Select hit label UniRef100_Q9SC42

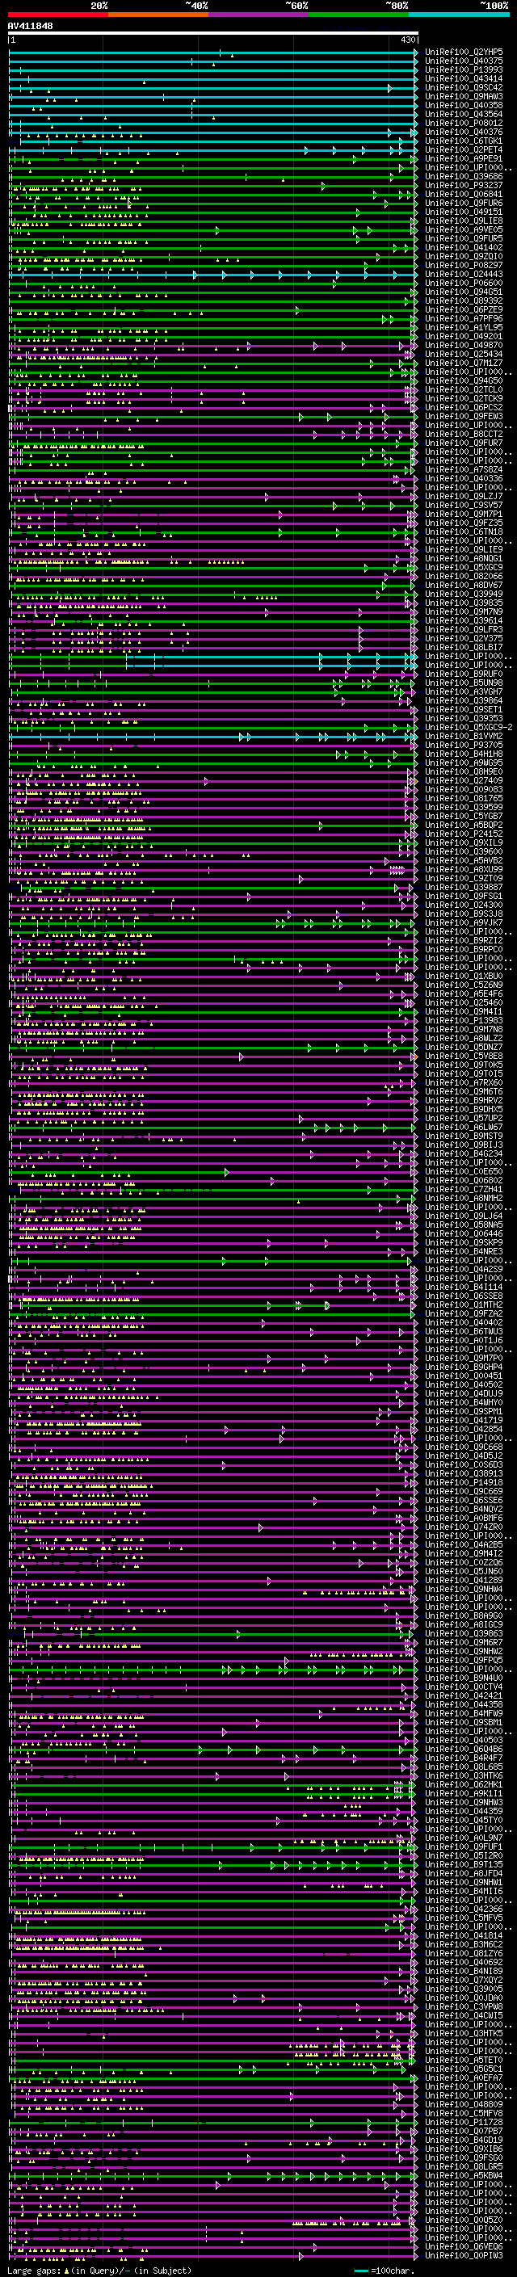click(x=464, y=87)
